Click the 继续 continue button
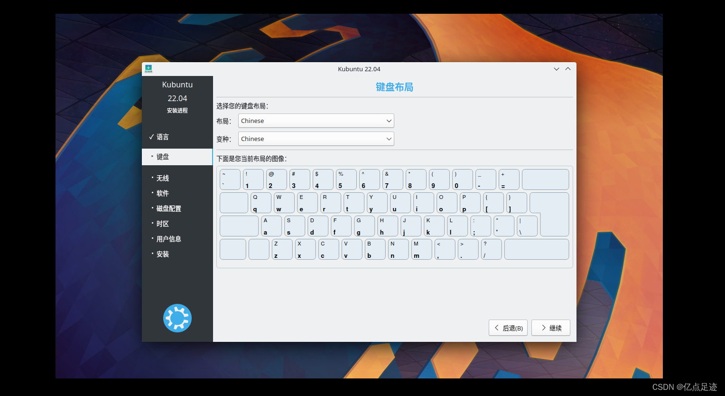 point(551,328)
